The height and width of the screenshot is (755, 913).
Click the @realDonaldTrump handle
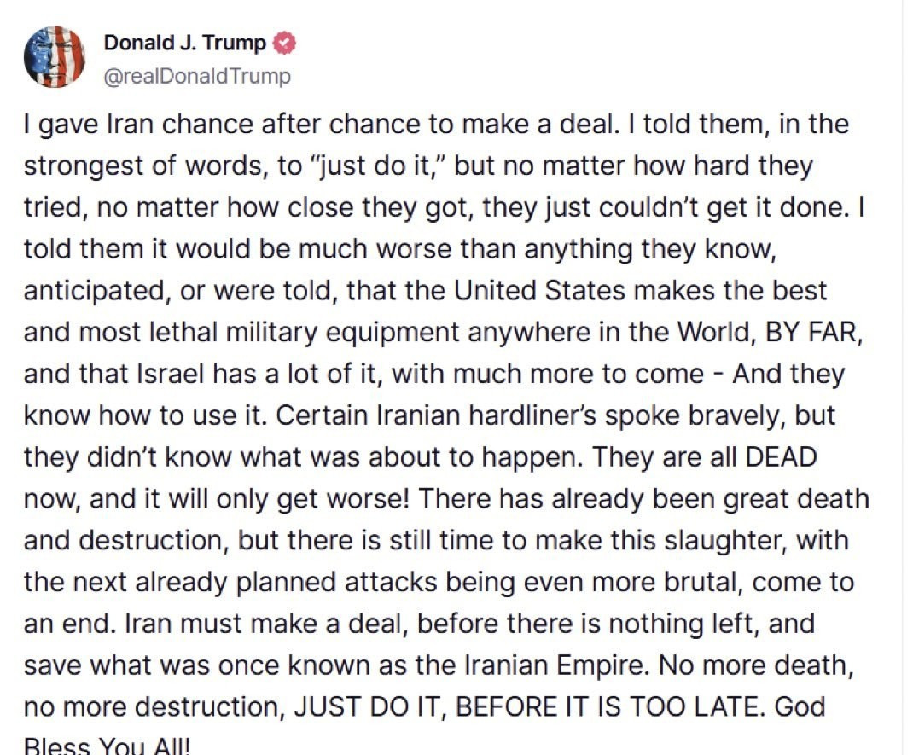[x=197, y=76]
